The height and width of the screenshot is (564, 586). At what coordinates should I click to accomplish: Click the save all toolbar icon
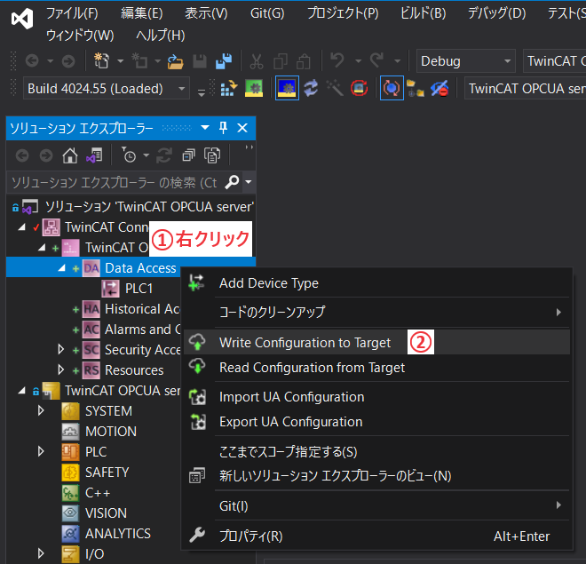[x=224, y=61]
